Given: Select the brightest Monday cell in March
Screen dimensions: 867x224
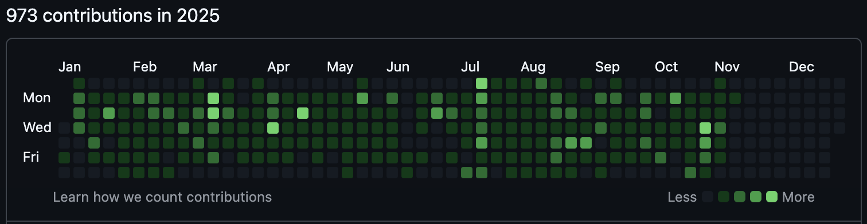Looking at the screenshot, I should click(x=213, y=98).
